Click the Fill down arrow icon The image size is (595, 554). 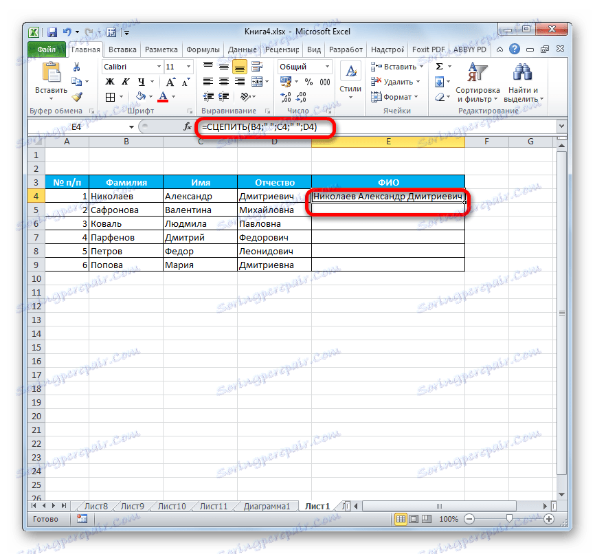tap(440, 82)
